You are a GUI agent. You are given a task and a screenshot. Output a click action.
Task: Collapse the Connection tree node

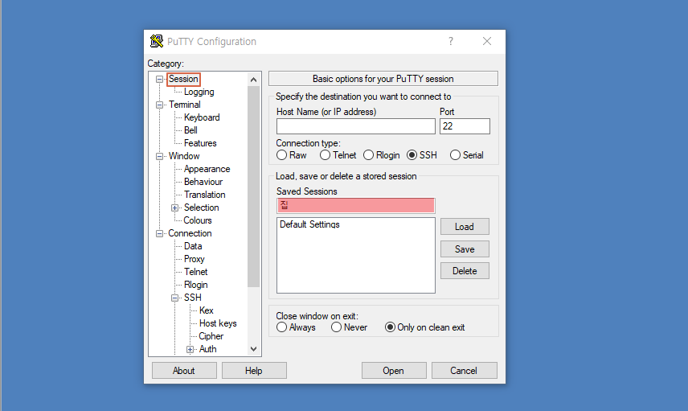click(160, 233)
